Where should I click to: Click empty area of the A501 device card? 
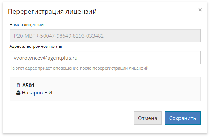[127, 89]
